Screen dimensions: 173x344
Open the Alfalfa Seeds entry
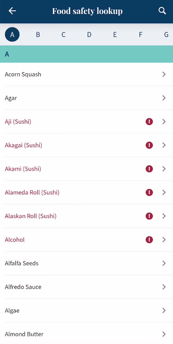[x=86, y=263]
